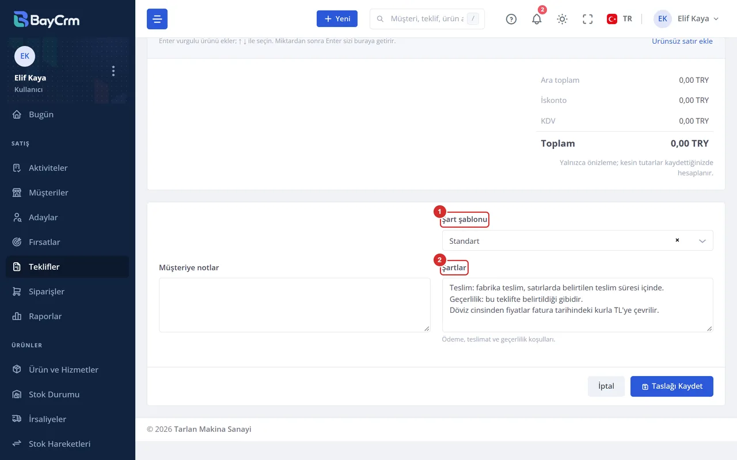Open Müşteriler page
The height and width of the screenshot is (460, 737).
(x=67, y=193)
